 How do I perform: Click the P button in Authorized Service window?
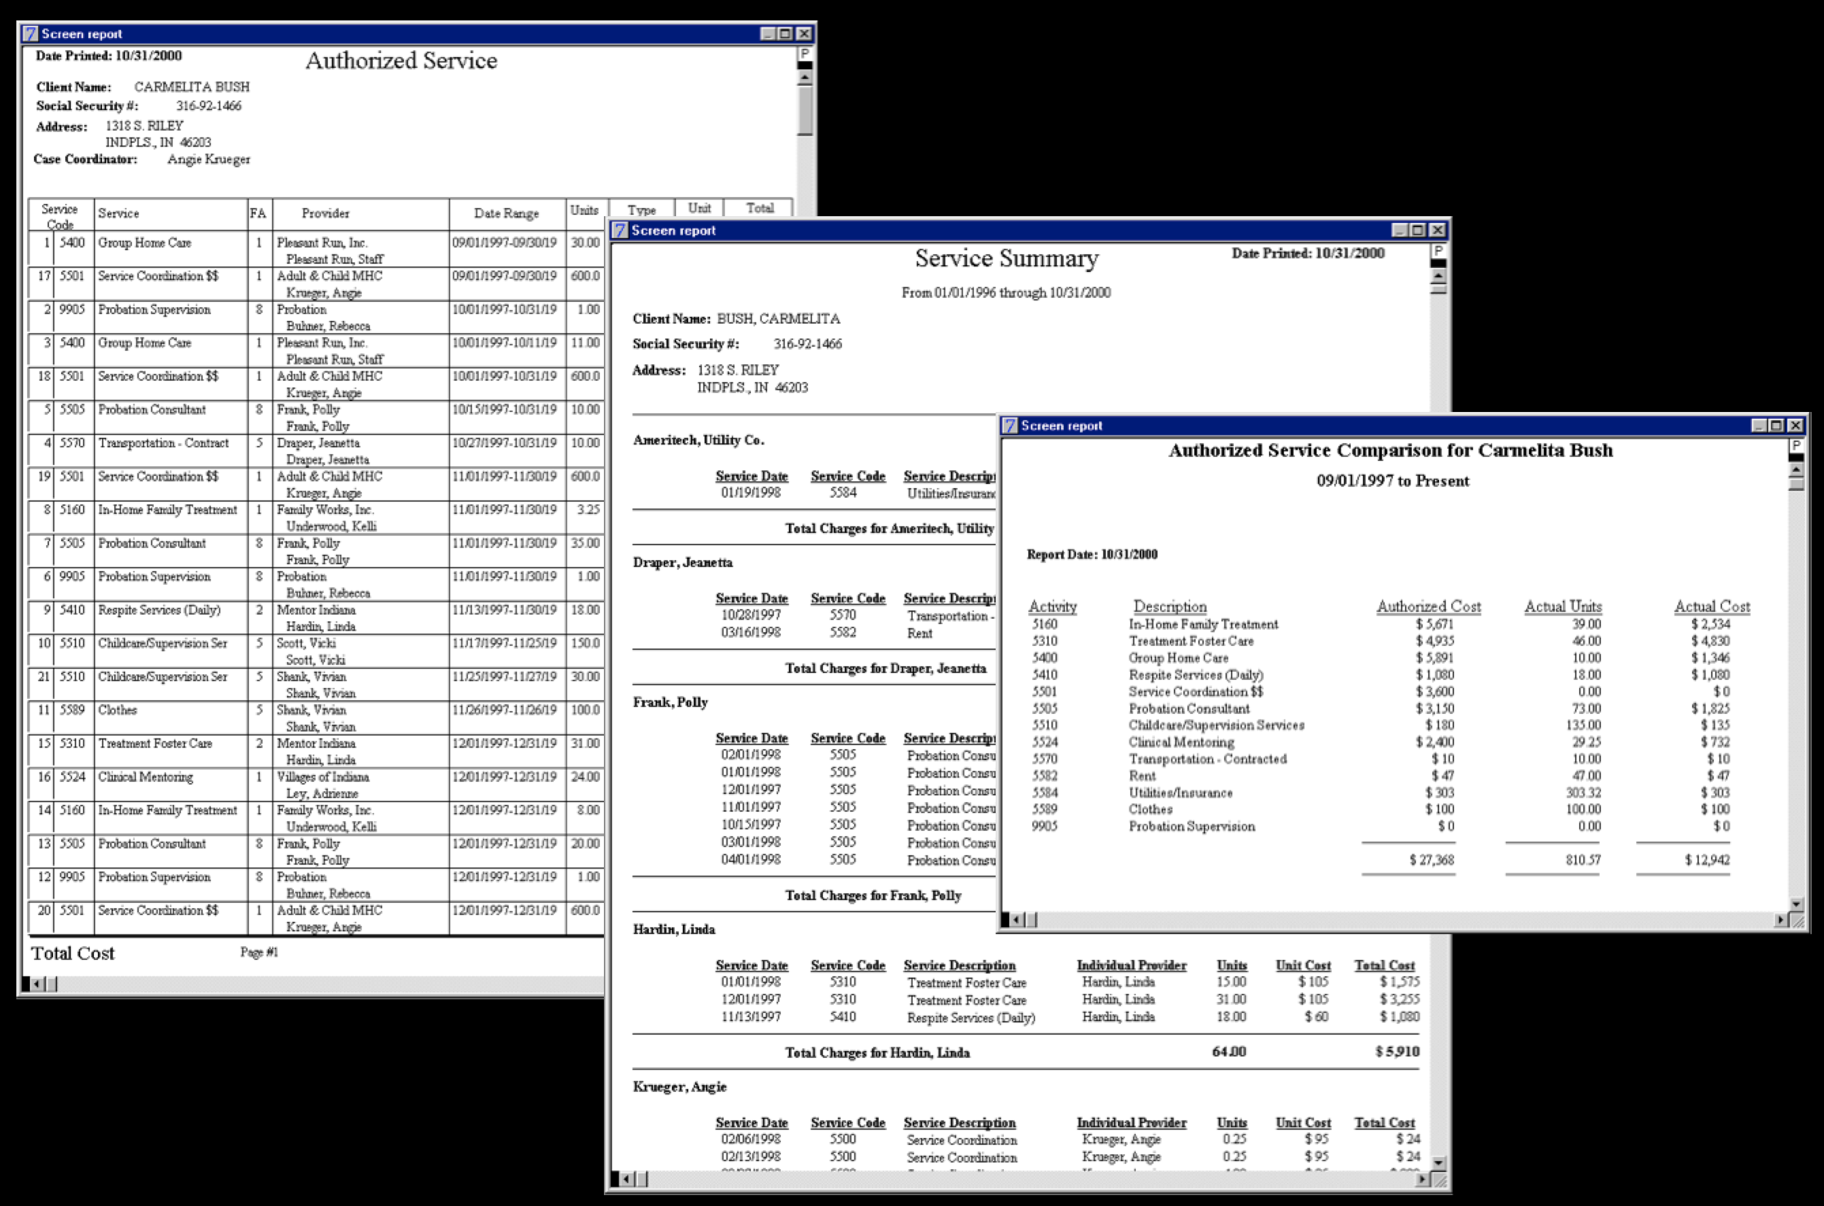coord(805,54)
